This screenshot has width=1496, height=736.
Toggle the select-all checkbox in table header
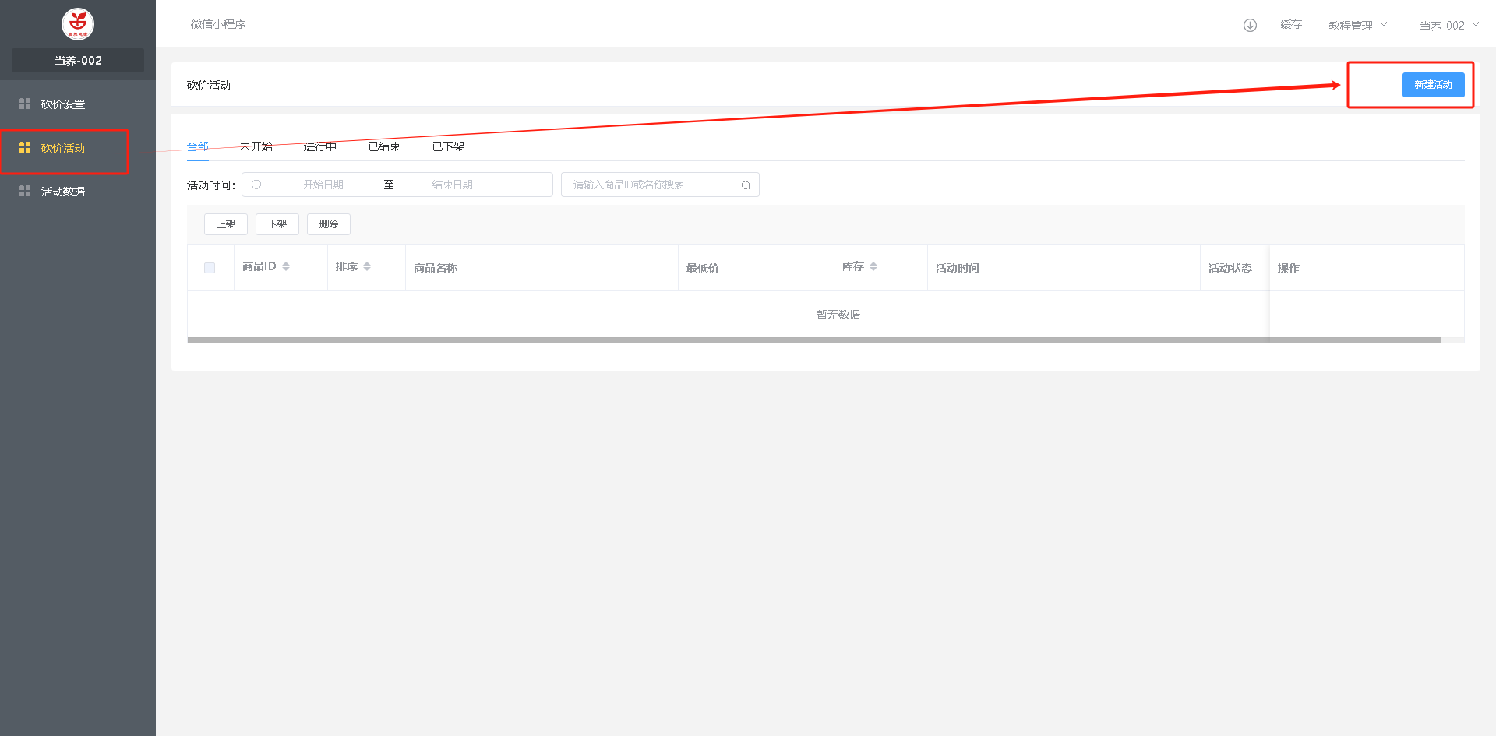click(210, 268)
